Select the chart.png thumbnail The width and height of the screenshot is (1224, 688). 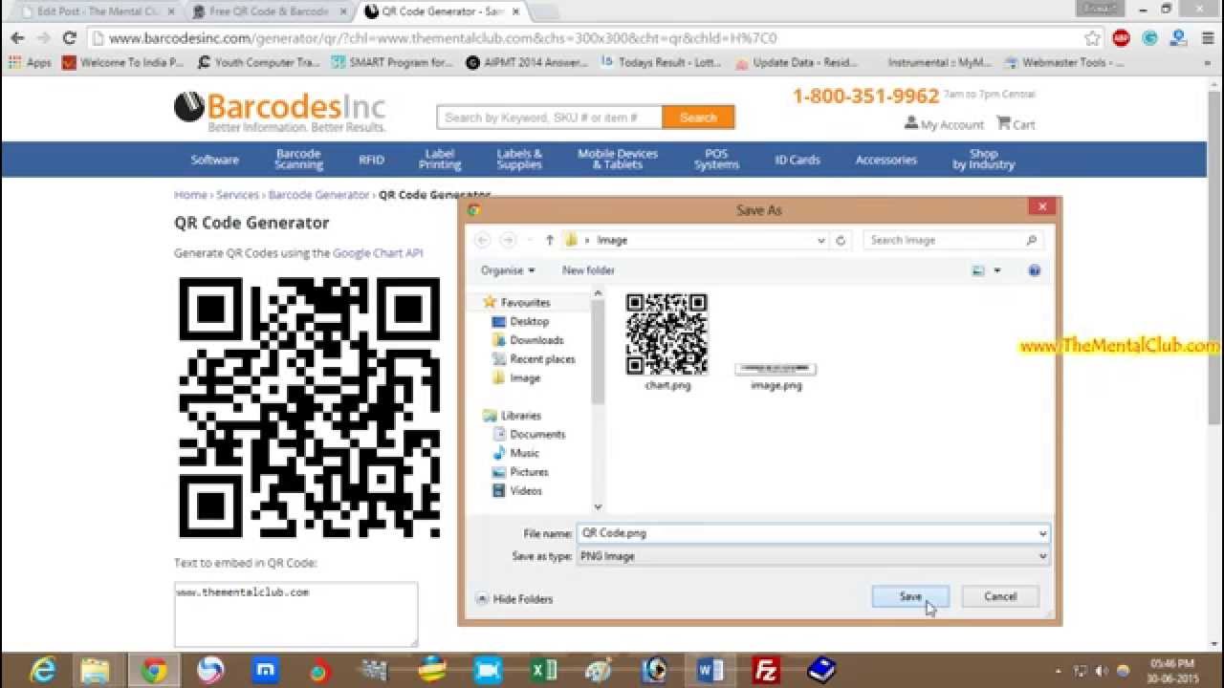(667, 341)
